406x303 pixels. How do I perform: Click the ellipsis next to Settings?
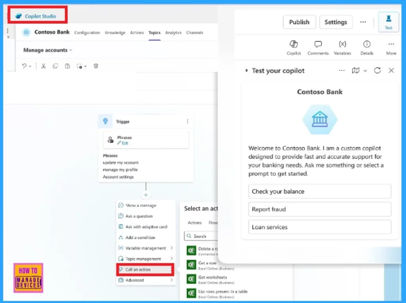coord(363,22)
